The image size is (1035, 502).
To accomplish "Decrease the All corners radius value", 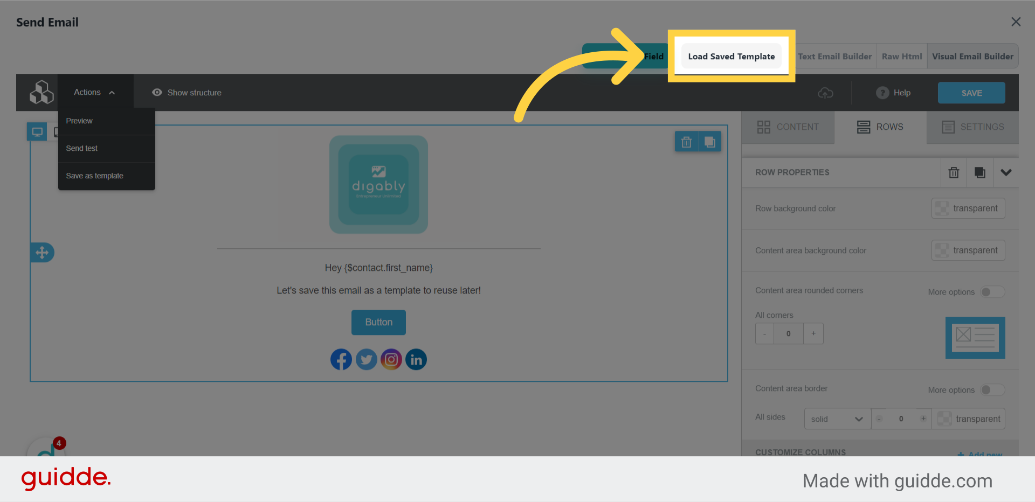I will [x=764, y=334].
